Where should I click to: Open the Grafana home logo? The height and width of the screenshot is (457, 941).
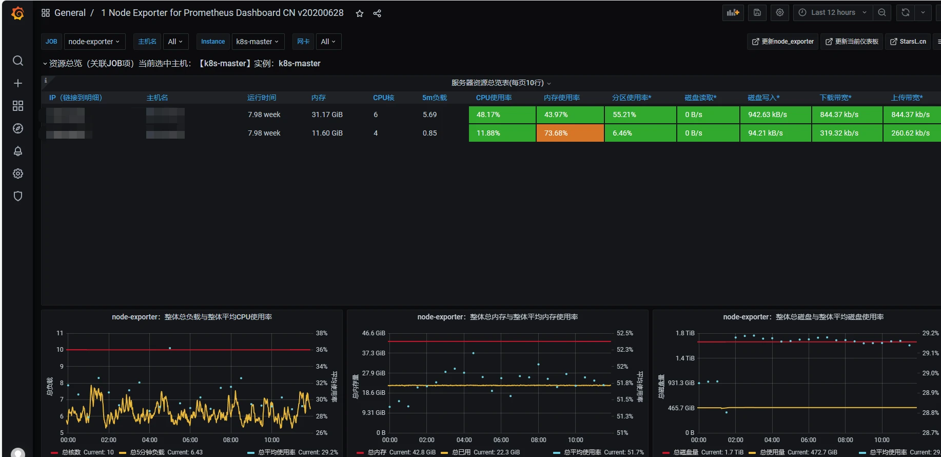click(x=18, y=13)
